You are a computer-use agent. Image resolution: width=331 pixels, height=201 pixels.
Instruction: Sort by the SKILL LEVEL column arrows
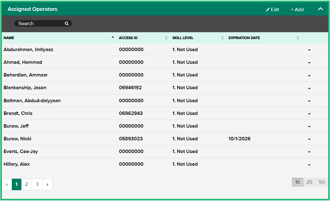click(222, 38)
